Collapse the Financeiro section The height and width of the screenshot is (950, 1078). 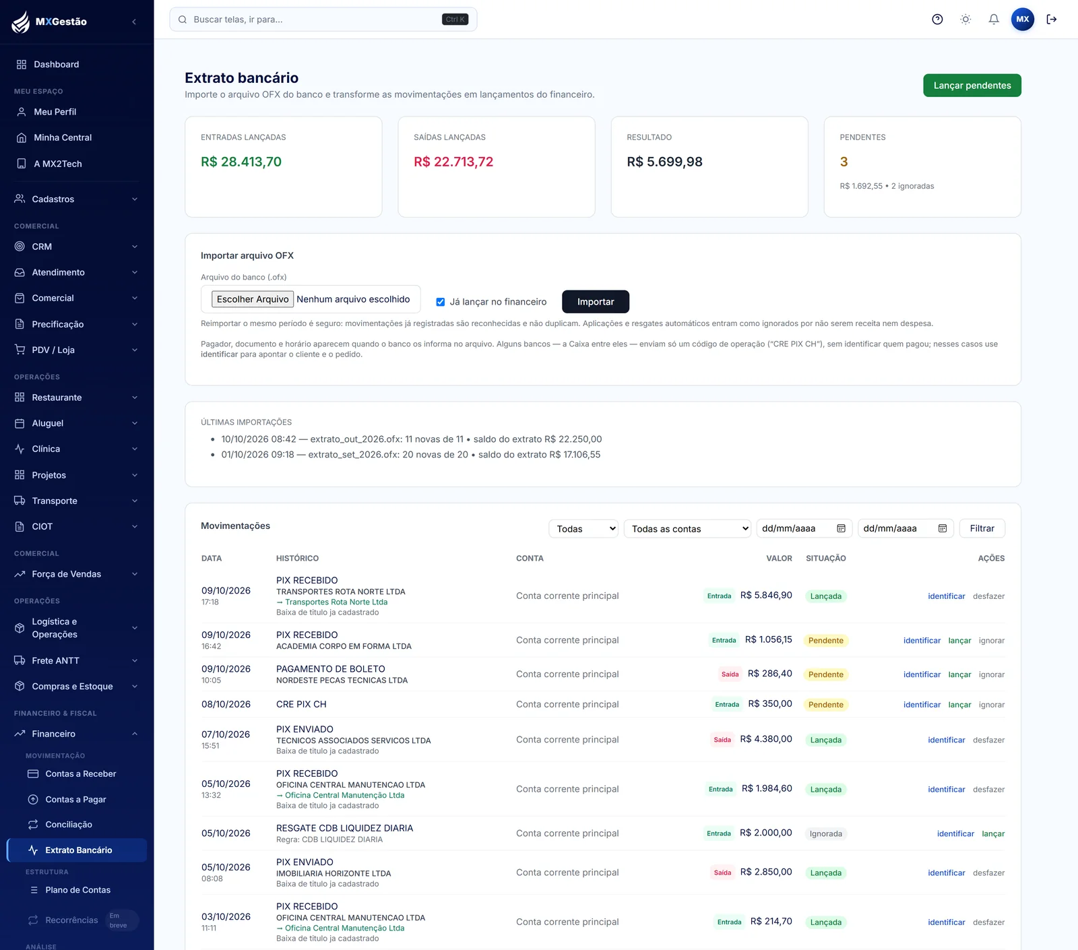click(77, 734)
